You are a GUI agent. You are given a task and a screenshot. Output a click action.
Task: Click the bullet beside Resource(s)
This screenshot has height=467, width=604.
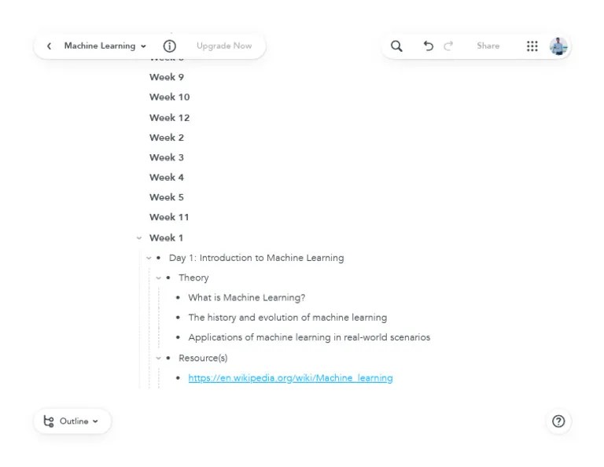(168, 358)
